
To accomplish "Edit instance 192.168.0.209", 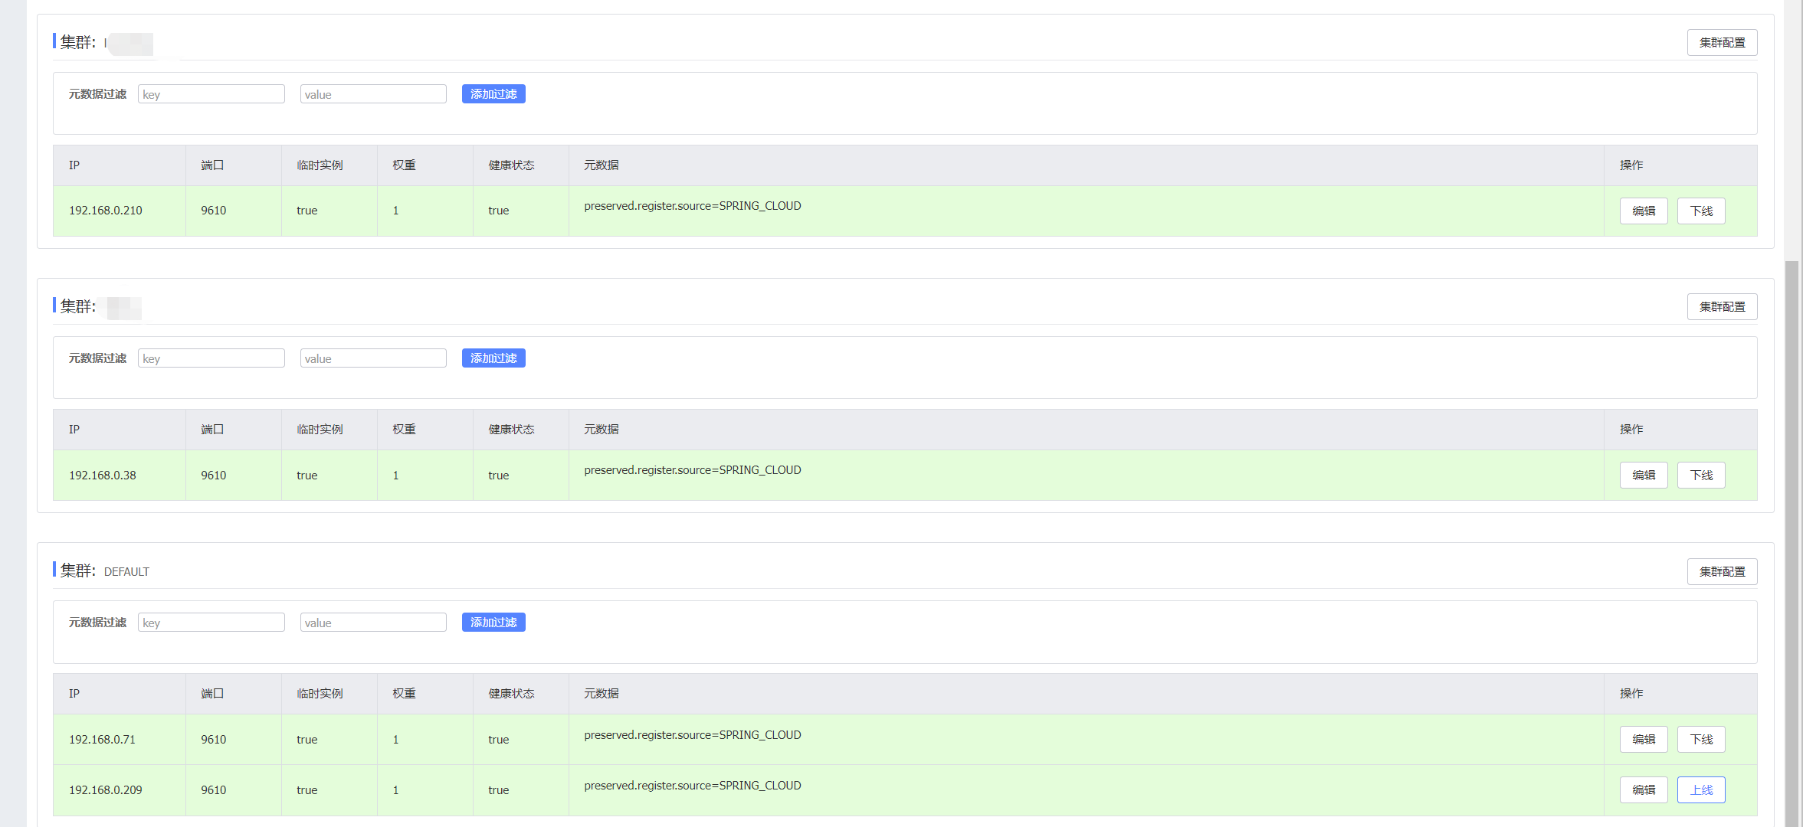I will point(1643,789).
